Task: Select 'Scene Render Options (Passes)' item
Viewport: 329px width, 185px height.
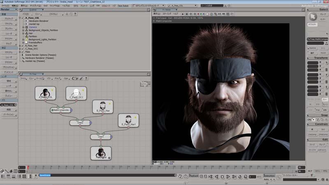Action: pyautogui.click(x=41, y=55)
